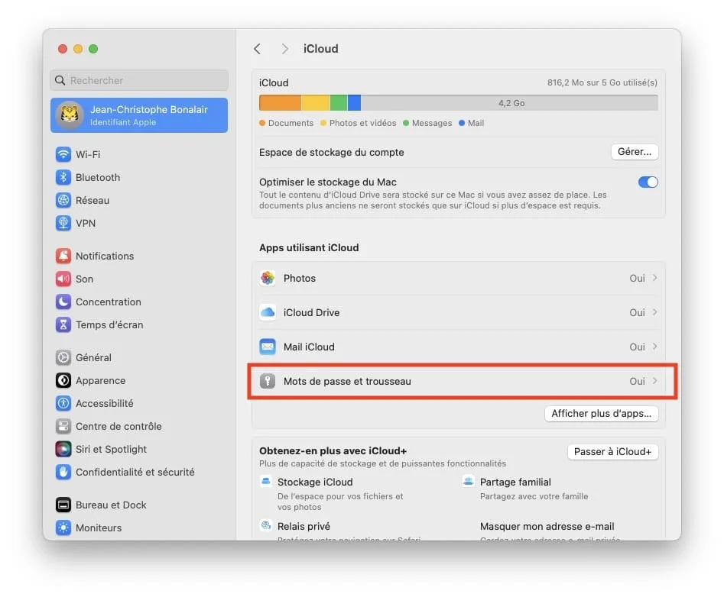724x597 pixels.
Task: Click 'Oui' status in Mail iCloud row
Action: coord(637,347)
